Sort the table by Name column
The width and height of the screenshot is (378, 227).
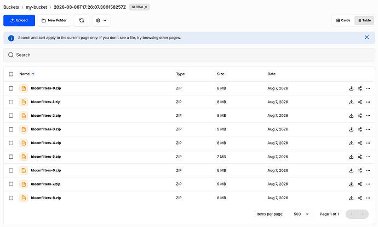[x=27, y=74]
